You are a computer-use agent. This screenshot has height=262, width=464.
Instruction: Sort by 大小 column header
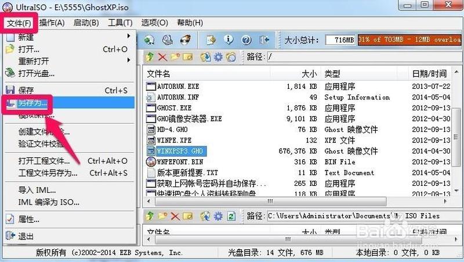[295, 74]
